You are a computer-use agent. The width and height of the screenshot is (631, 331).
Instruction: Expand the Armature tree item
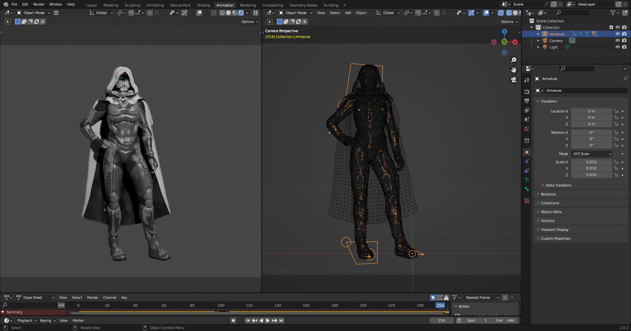coord(538,34)
